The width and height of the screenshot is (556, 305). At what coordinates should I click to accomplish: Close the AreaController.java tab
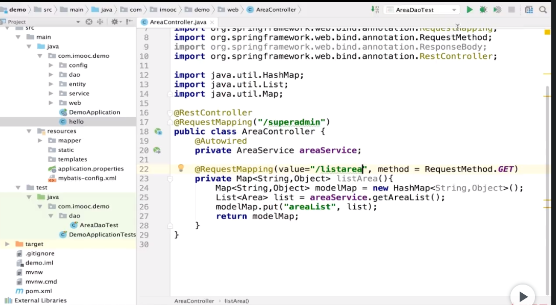tap(212, 23)
